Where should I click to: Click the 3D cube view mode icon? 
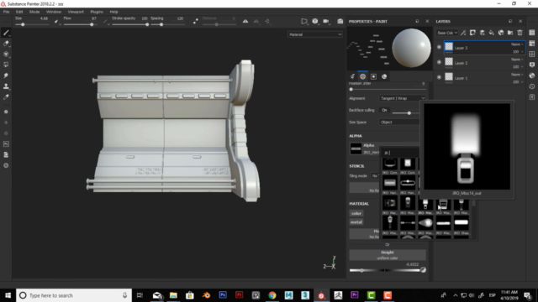tap(315, 21)
